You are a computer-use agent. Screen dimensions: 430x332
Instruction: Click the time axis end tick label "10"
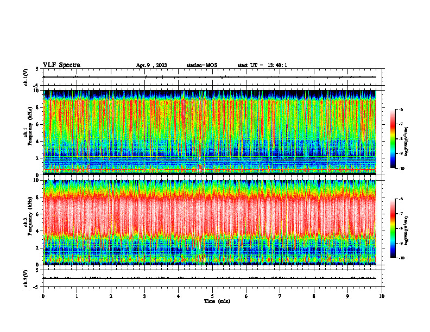click(x=382, y=296)
